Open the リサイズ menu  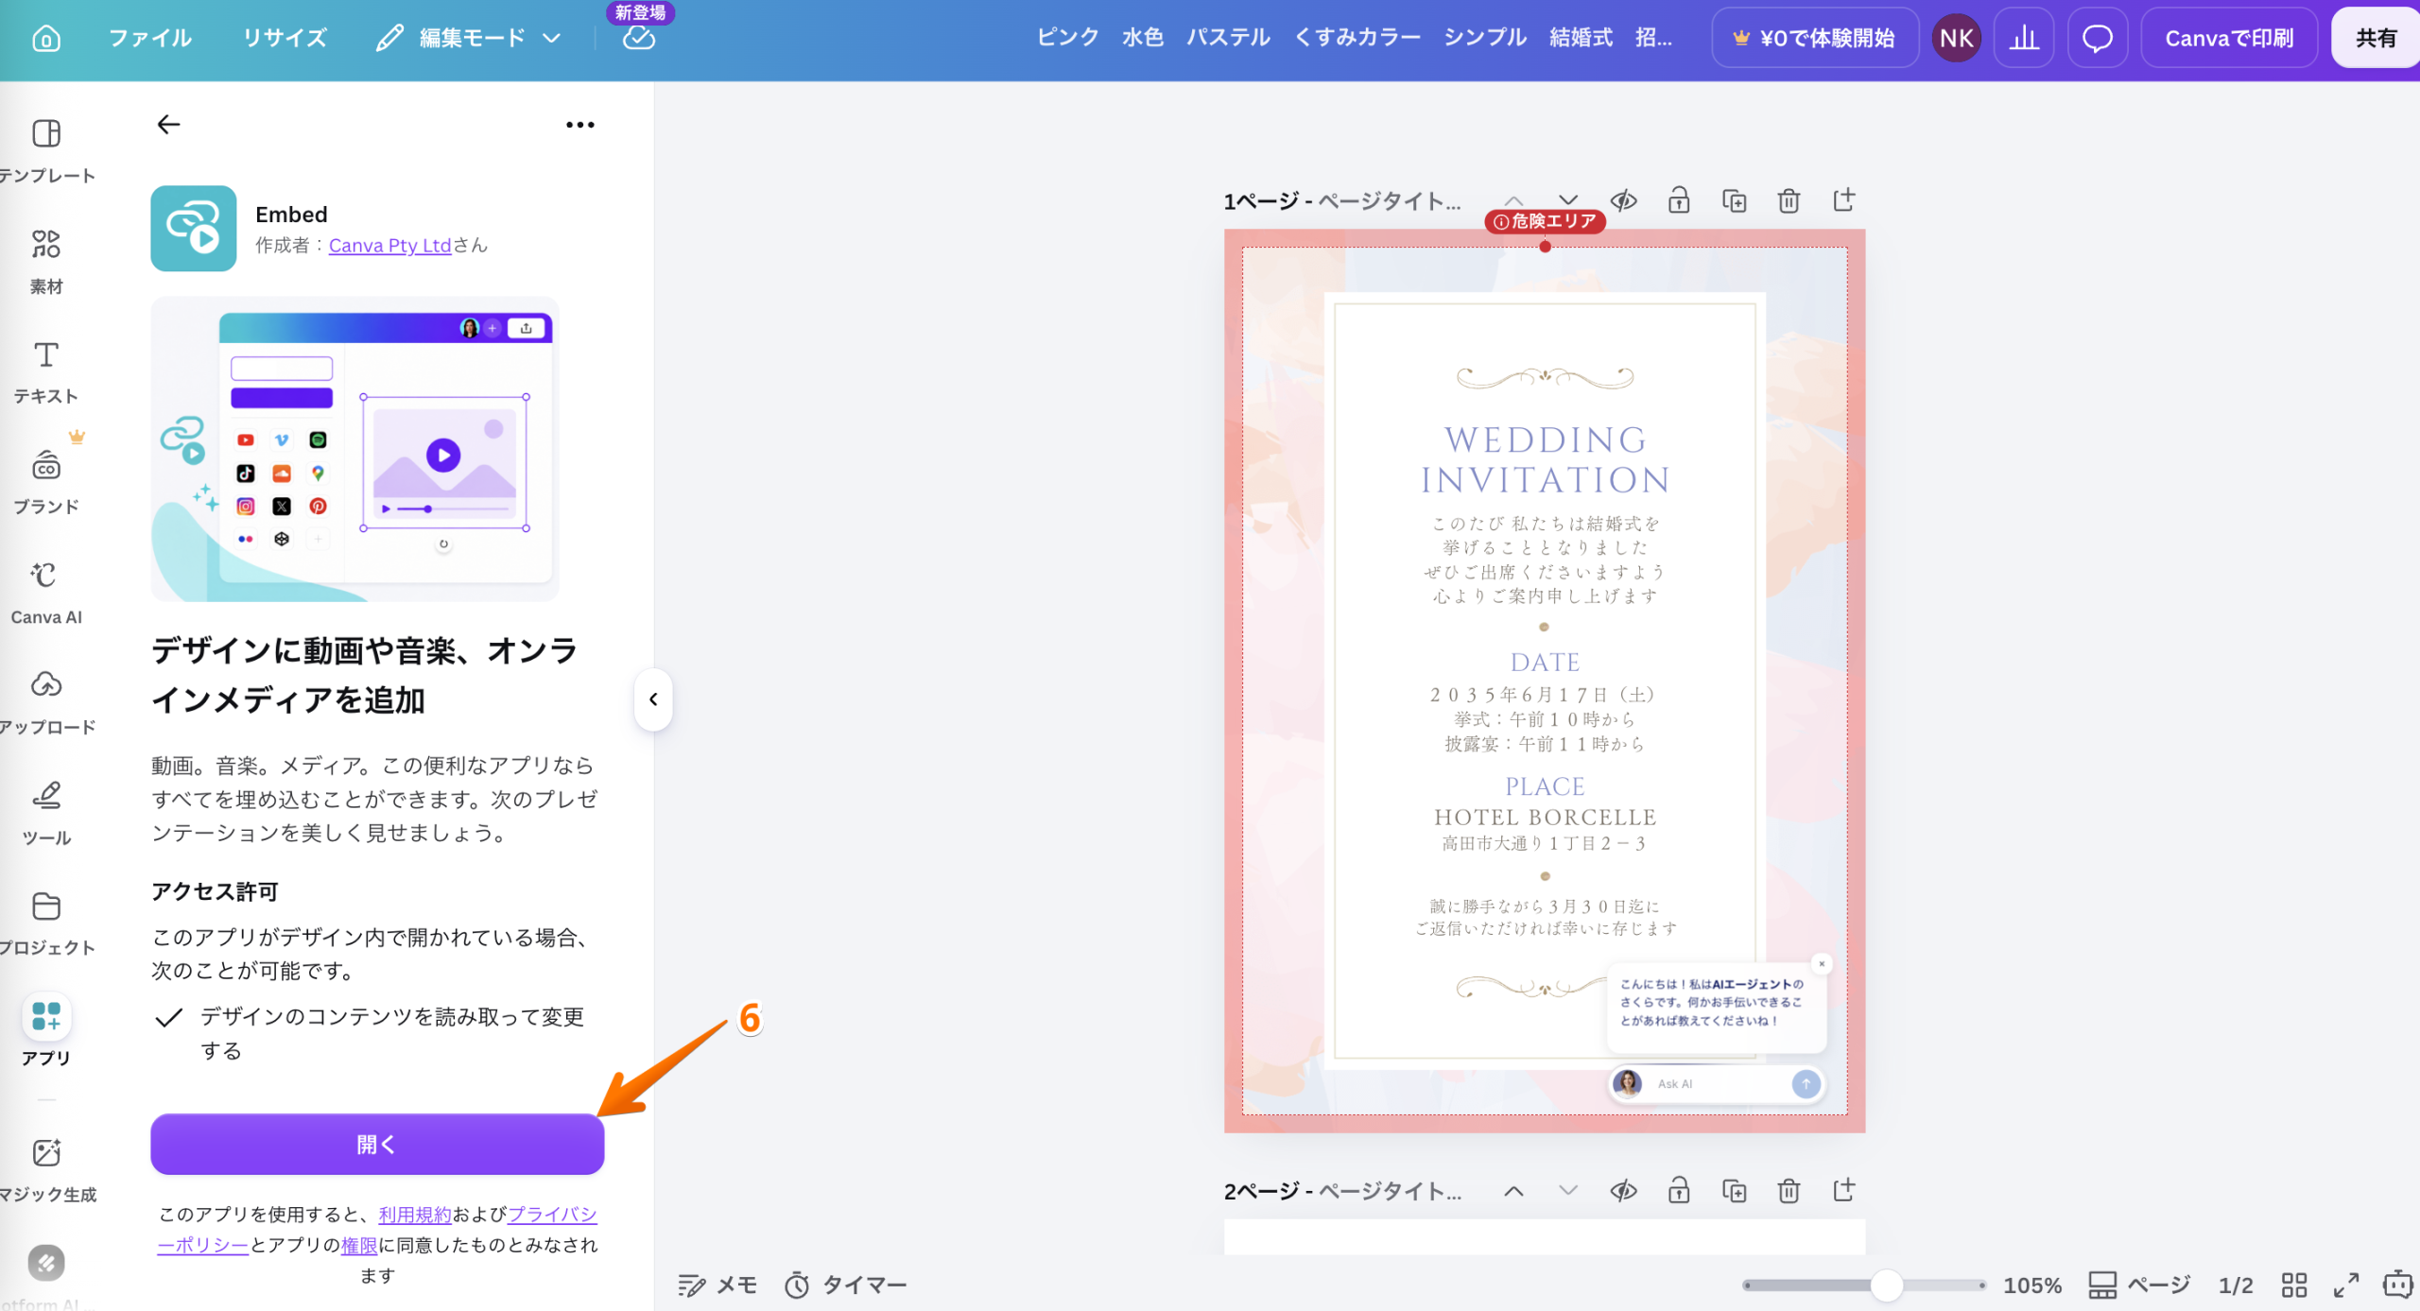[285, 38]
